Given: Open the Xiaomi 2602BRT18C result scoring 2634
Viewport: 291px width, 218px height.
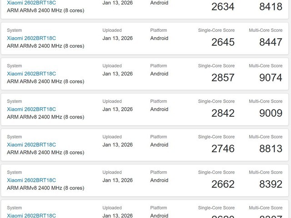Looking at the screenshot, I should click(x=31, y=3).
